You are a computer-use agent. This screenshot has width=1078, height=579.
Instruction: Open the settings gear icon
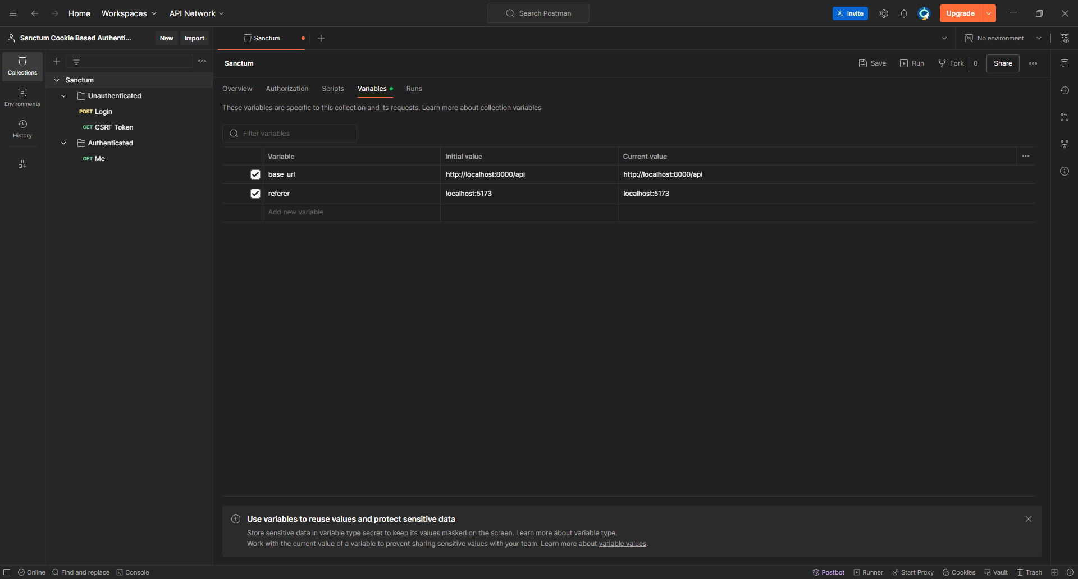(883, 13)
